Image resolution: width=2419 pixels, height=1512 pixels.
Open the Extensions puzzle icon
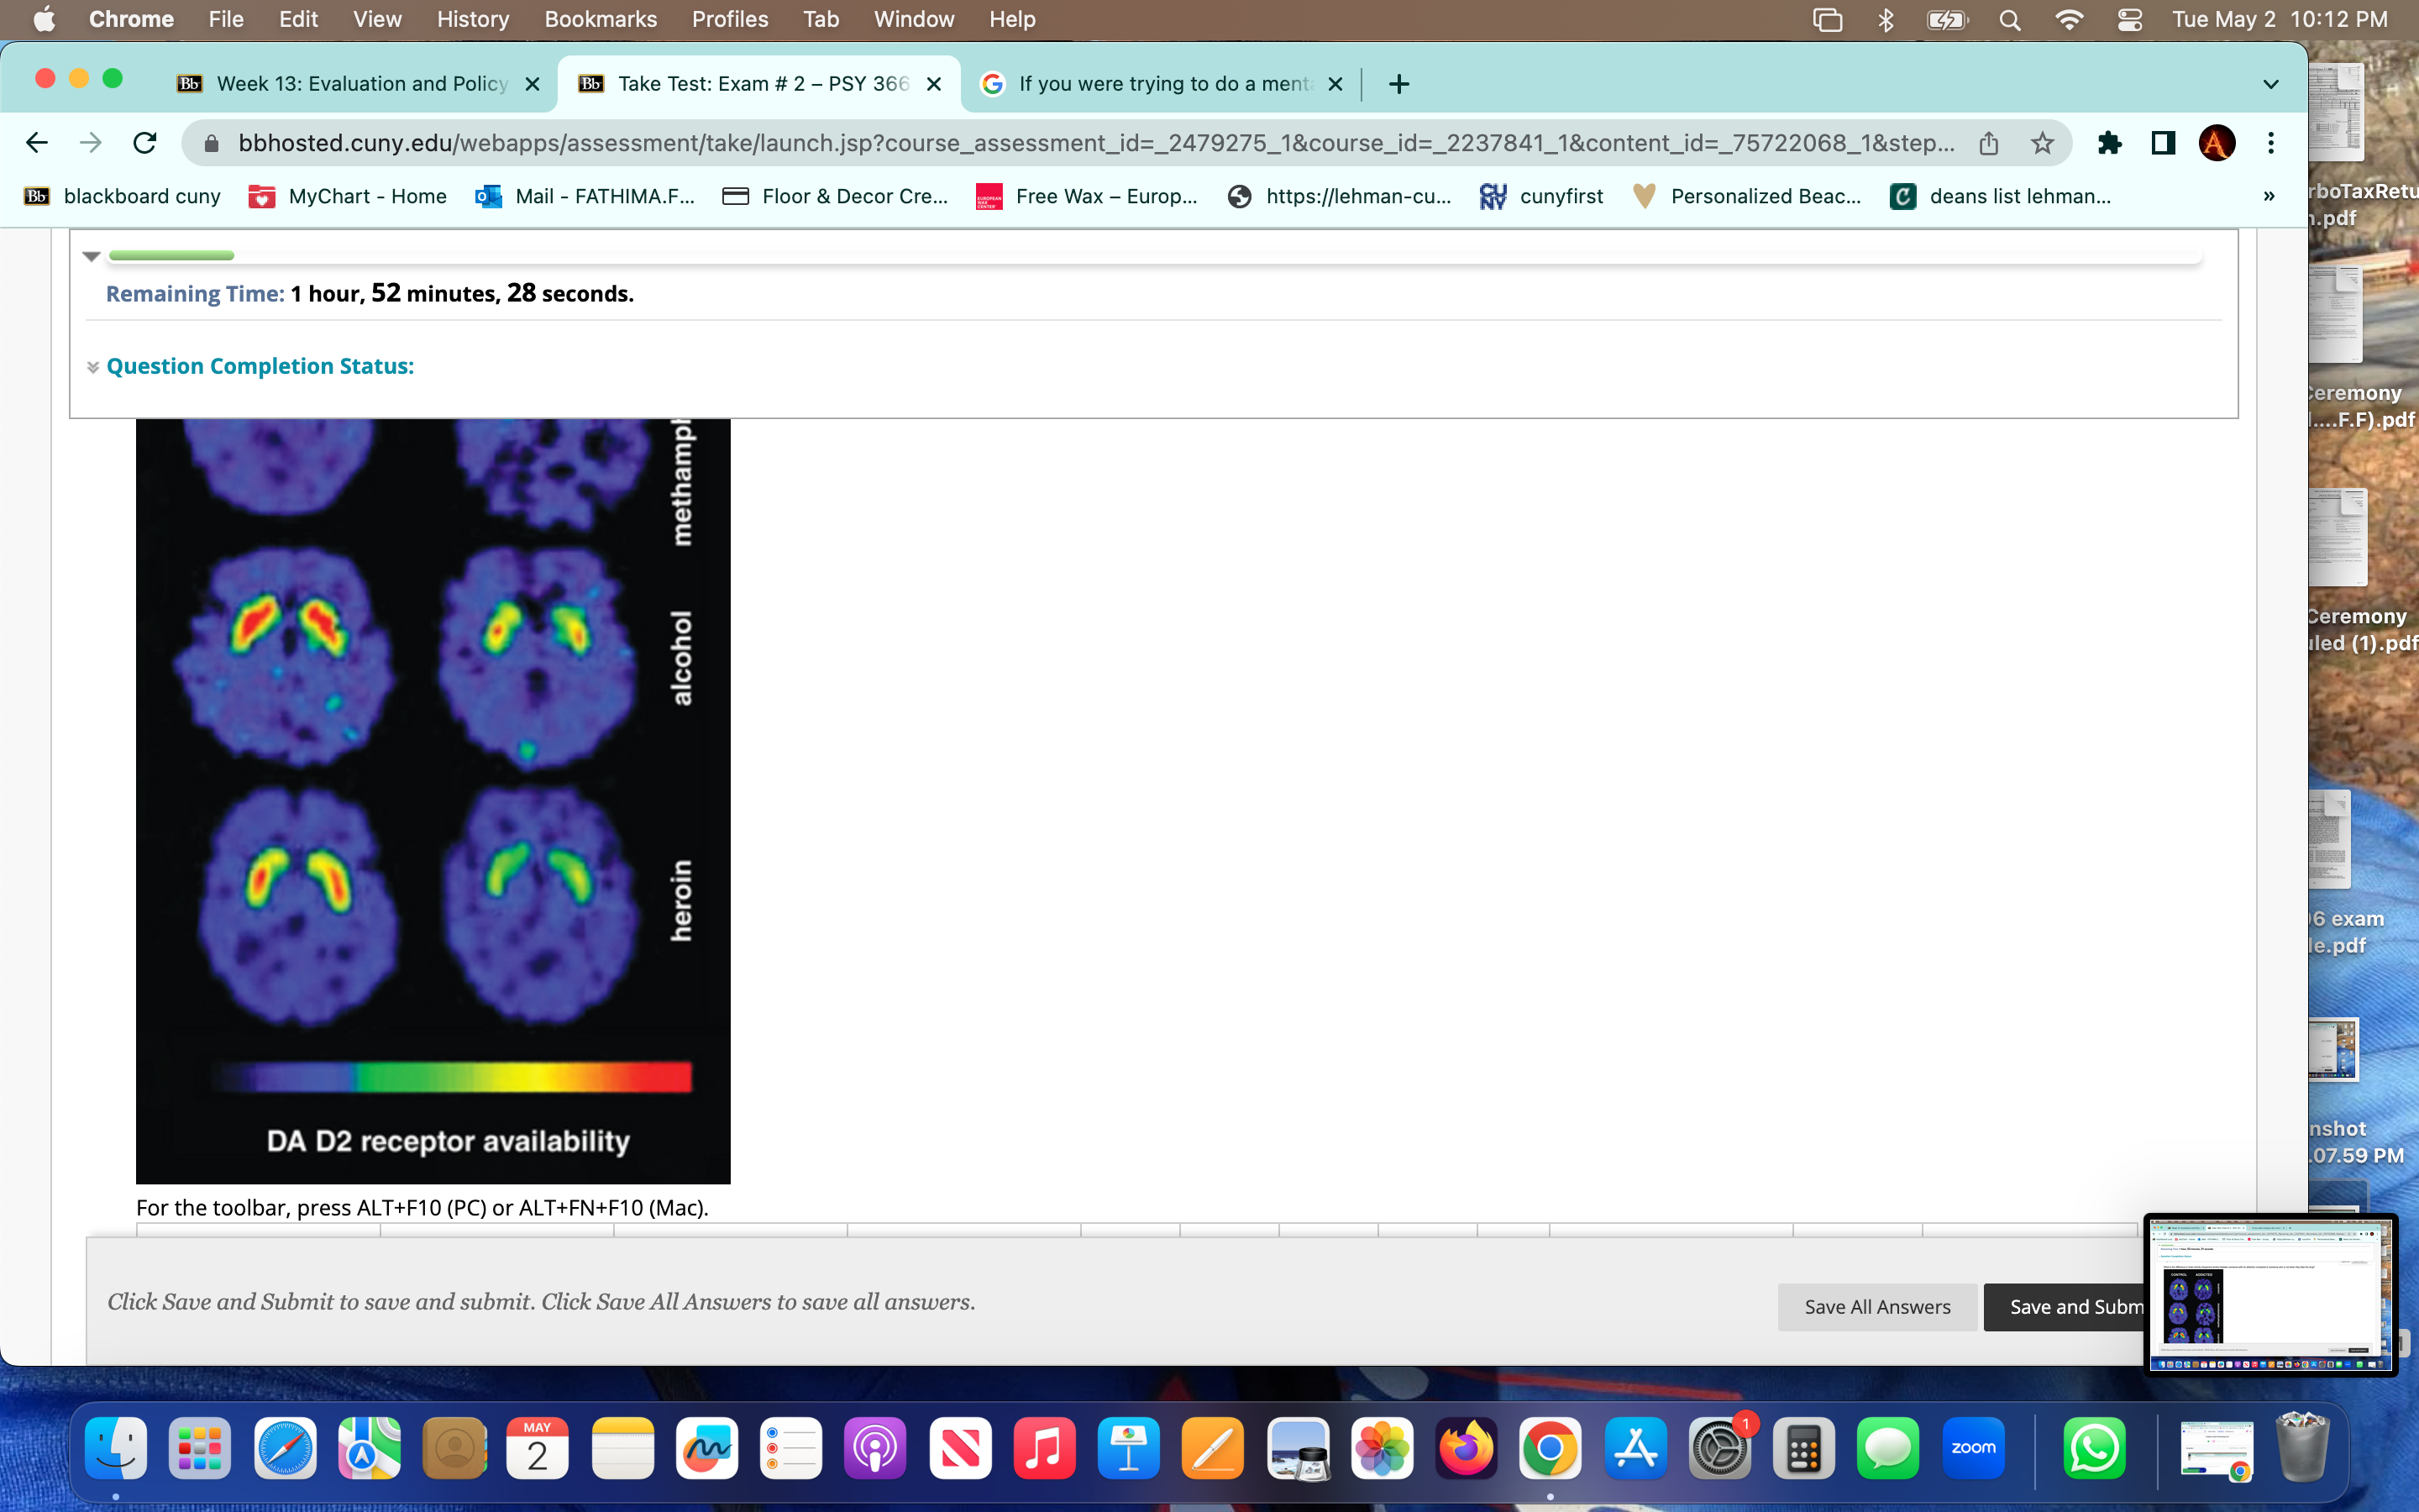[2109, 143]
